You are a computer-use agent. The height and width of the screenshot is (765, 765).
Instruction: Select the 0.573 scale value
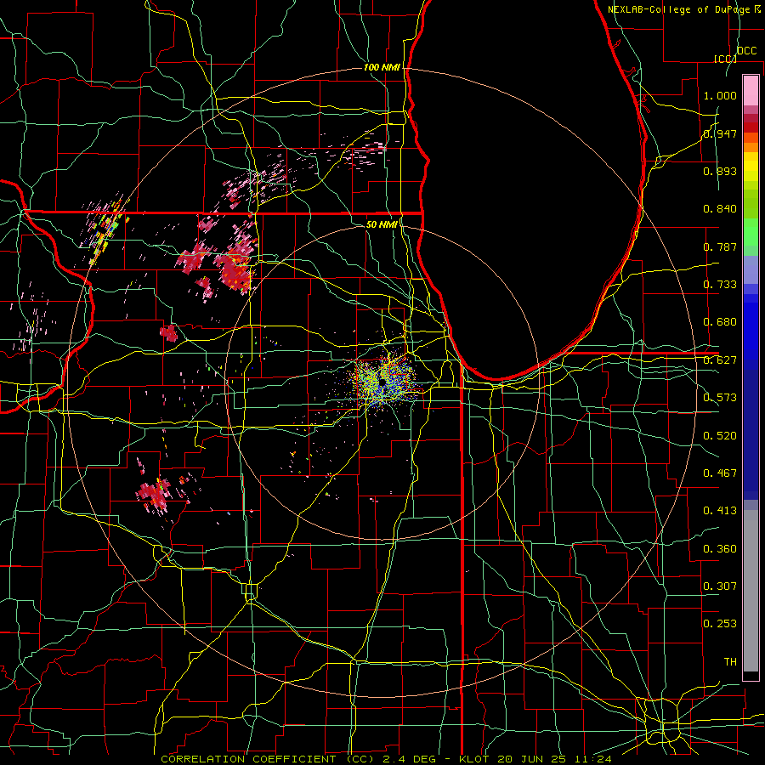coord(720,398)
